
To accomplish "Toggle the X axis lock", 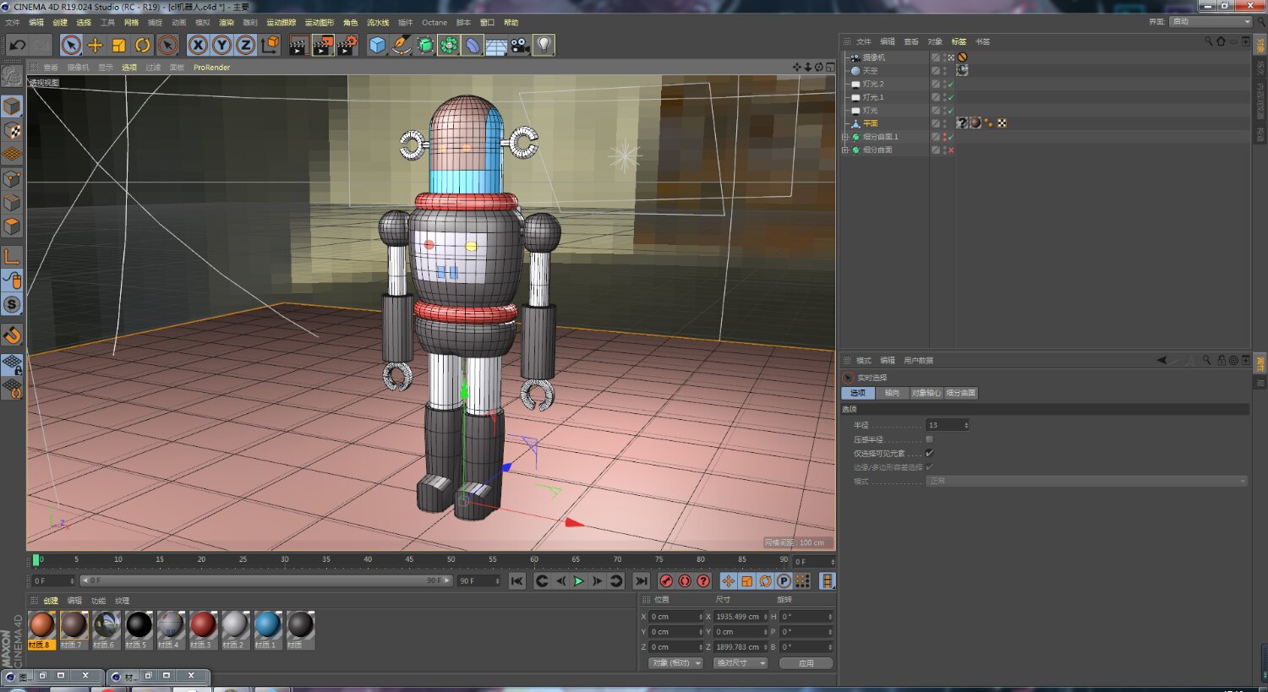I will tap(198, 46).
